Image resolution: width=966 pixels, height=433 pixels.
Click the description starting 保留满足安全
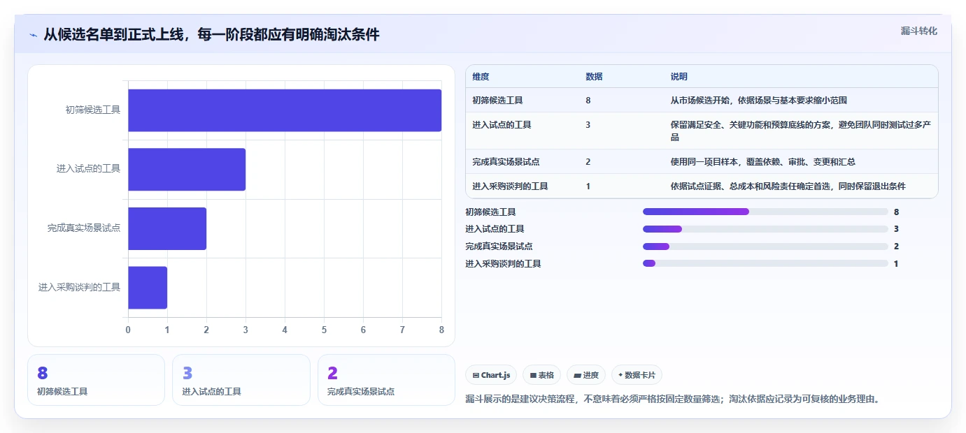pyautogui.click(x=800, y=131)
